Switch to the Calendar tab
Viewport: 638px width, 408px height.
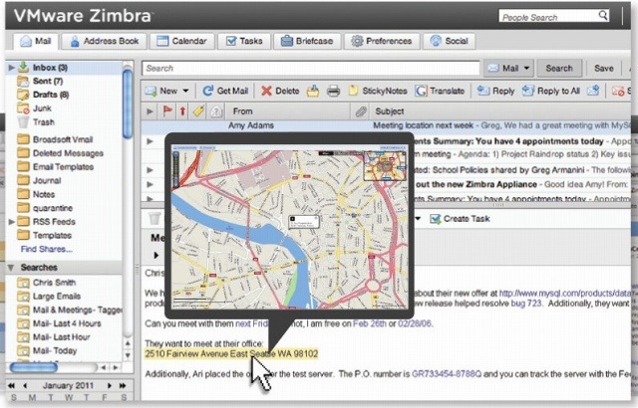[183, 41]
